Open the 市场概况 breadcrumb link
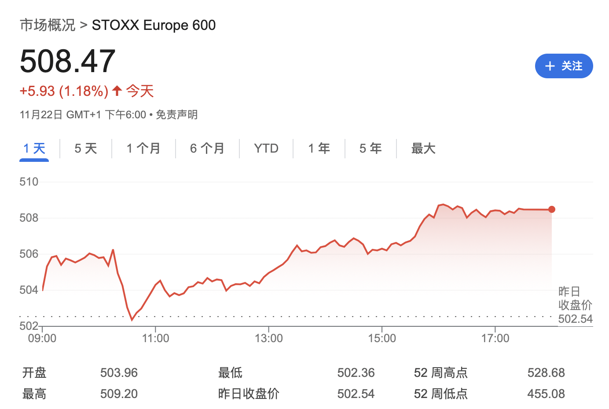This screenshot has width=609, height=409. 48,25
